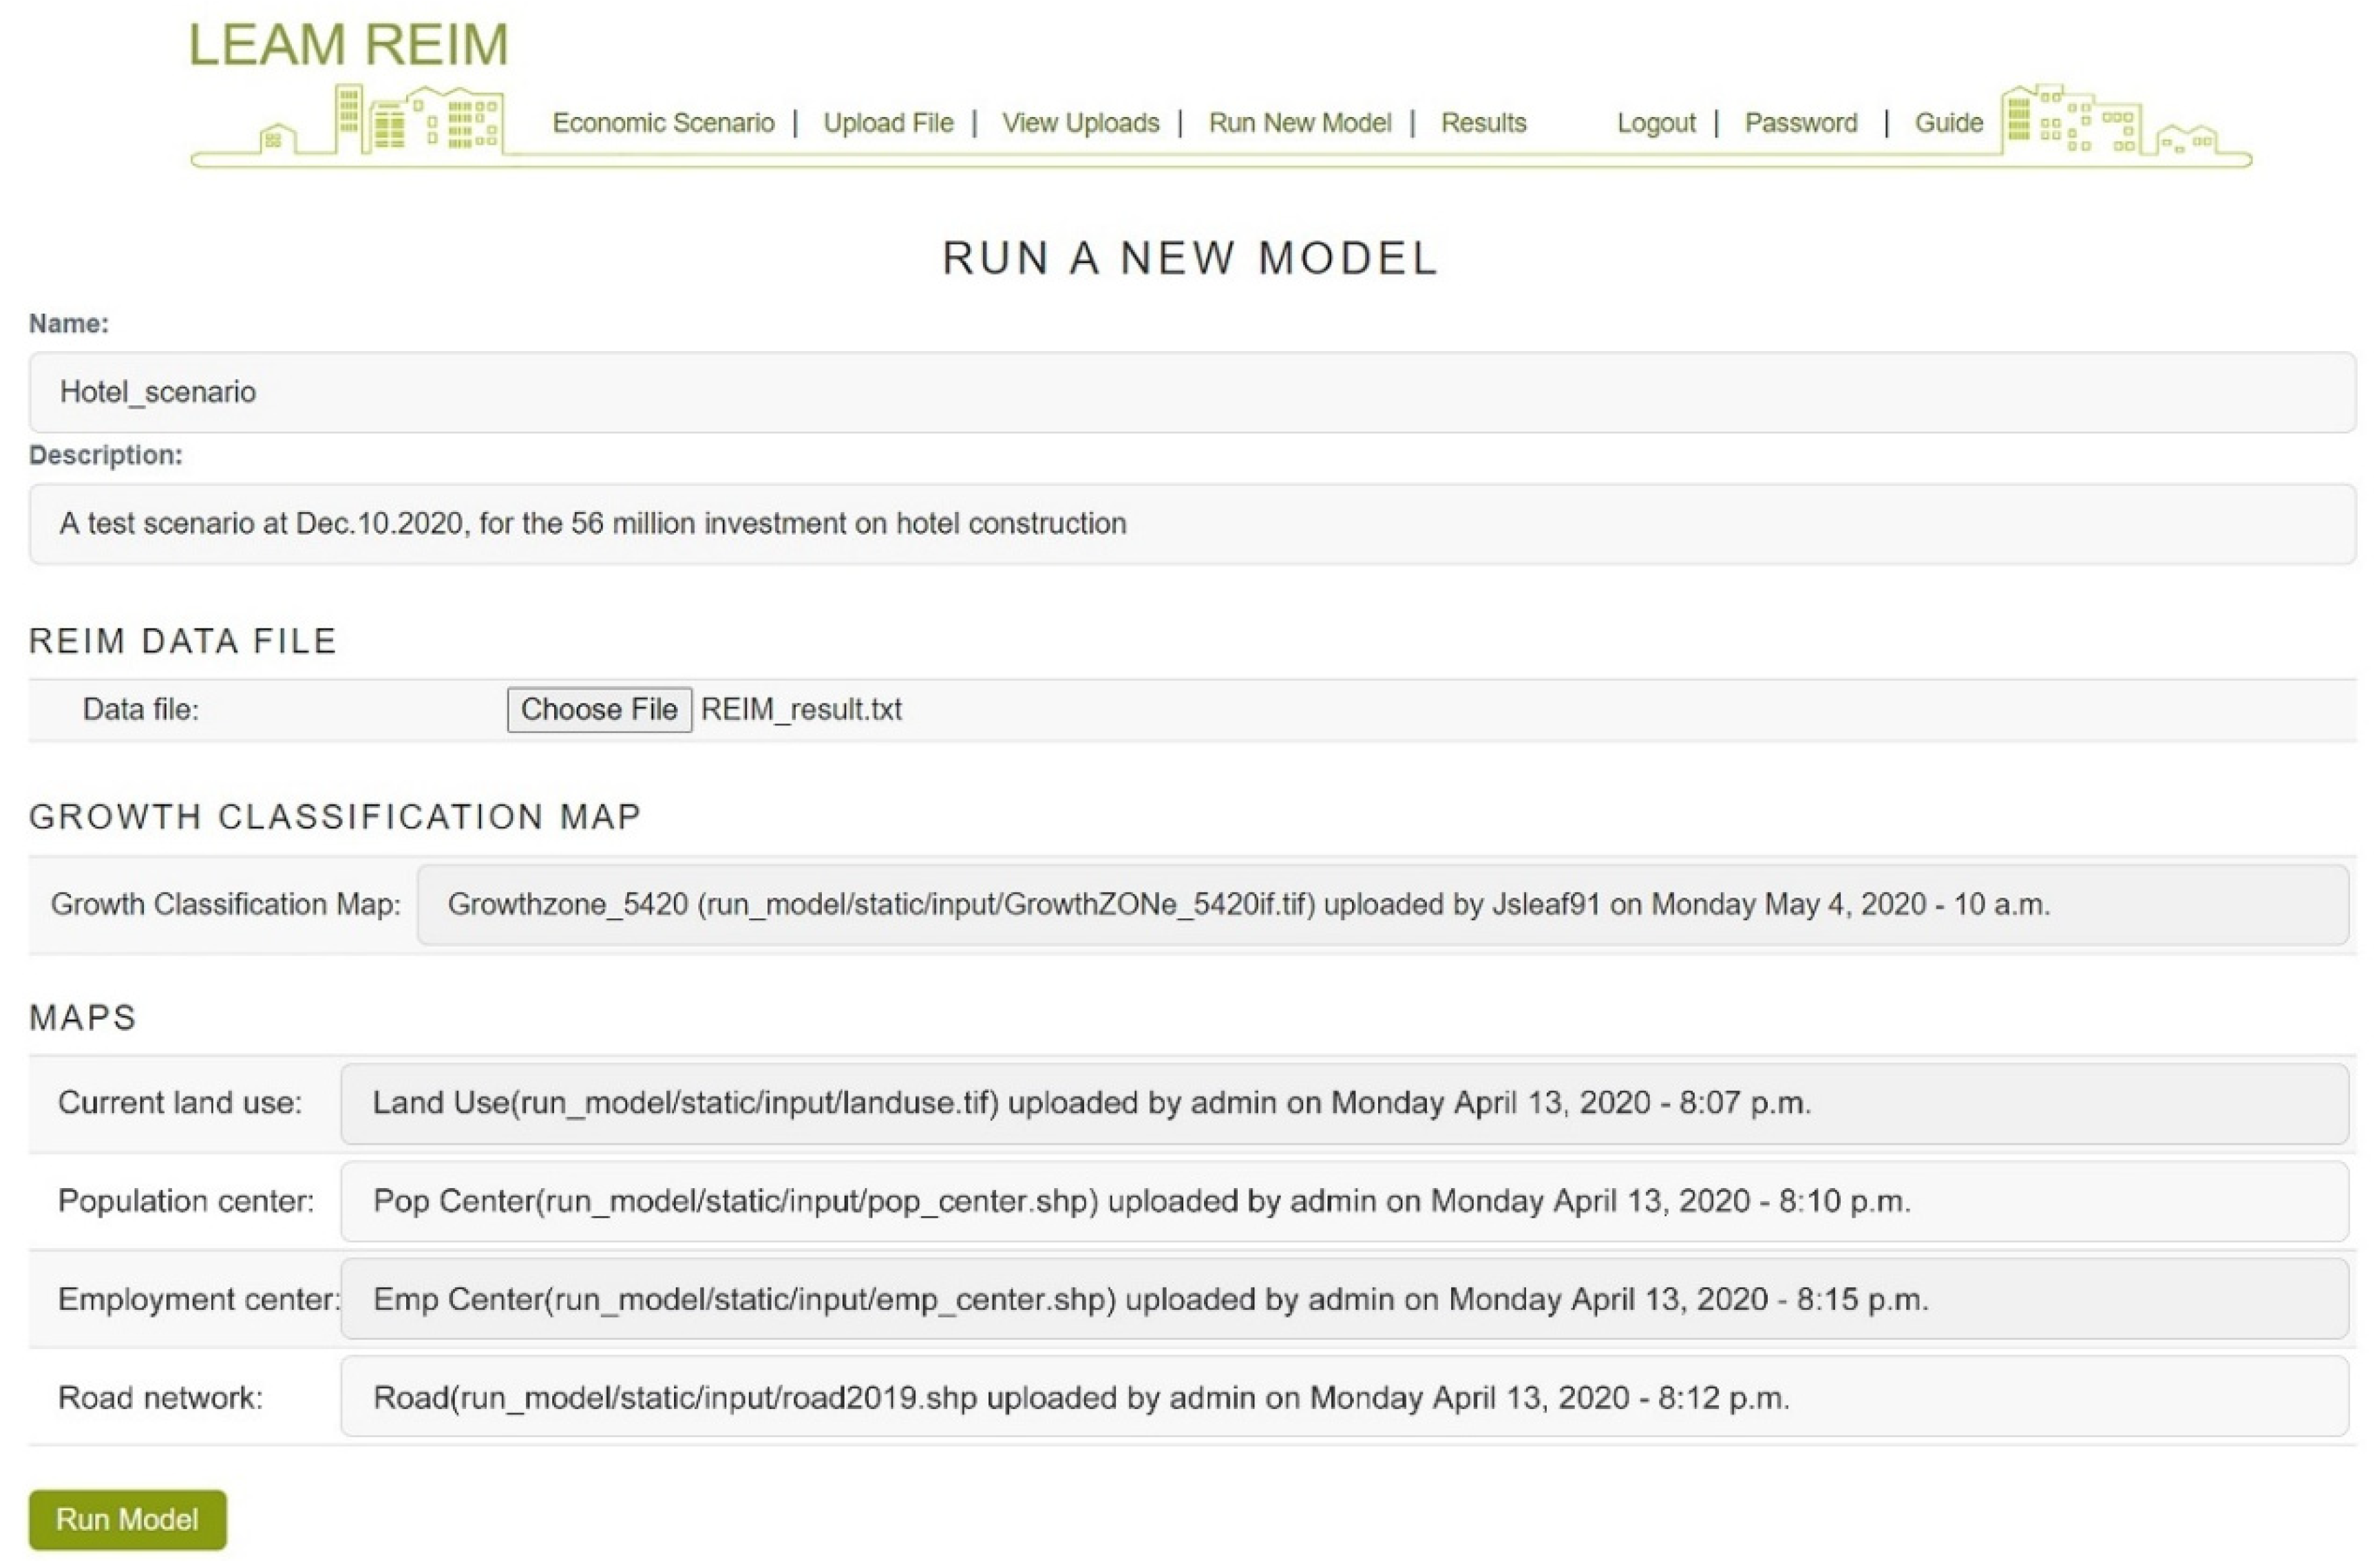Open the Road network dropdown

(x=1344, y=1398)
